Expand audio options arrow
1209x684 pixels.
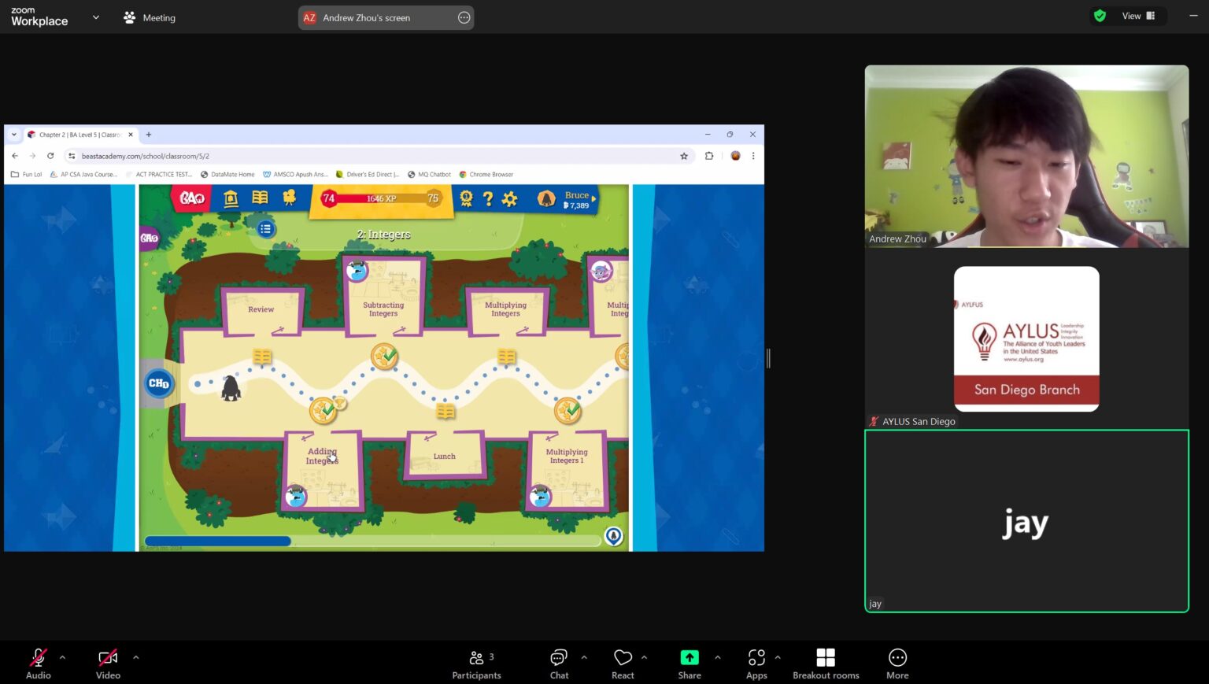click(x=62, y=656)
